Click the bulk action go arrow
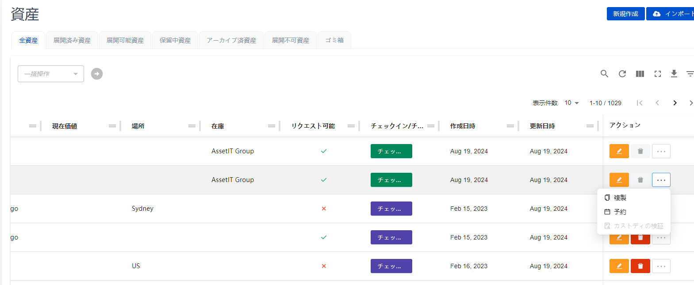Viewport: 694px width, 285px height. click(97, 74)
